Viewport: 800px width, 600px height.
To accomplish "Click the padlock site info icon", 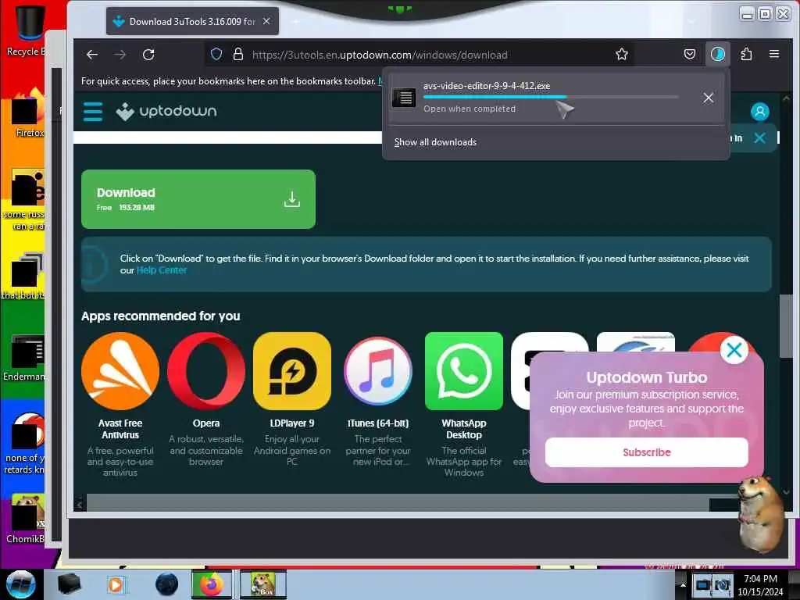I will click(x=237, y=54).
